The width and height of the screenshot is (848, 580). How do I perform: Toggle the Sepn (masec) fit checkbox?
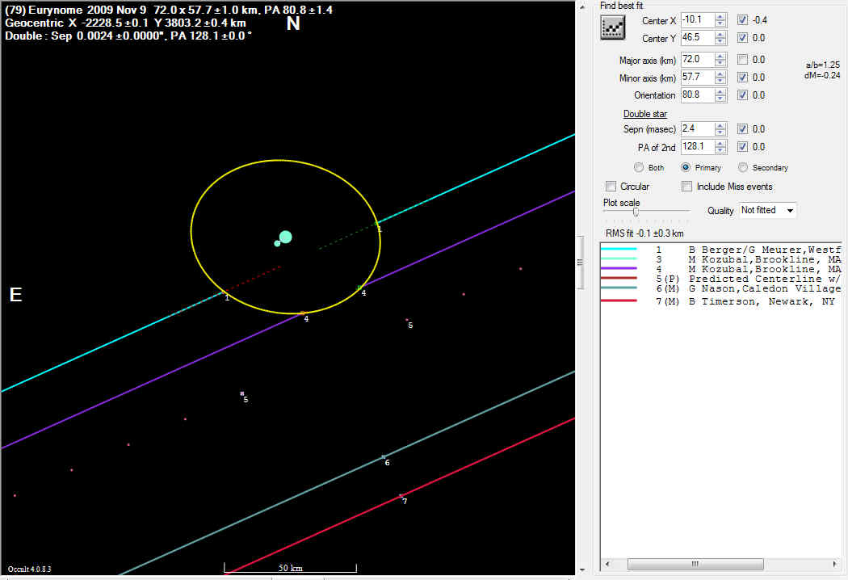(742, 128)
